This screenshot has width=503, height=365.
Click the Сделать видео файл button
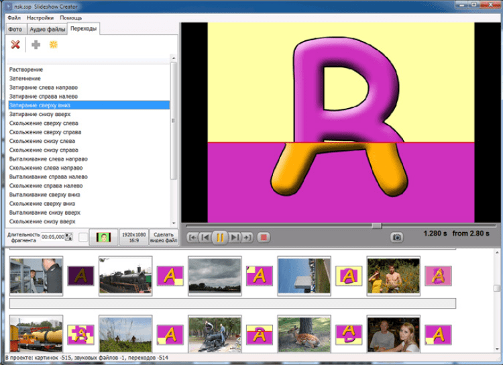pyautogui.click(x=163, y=237)
